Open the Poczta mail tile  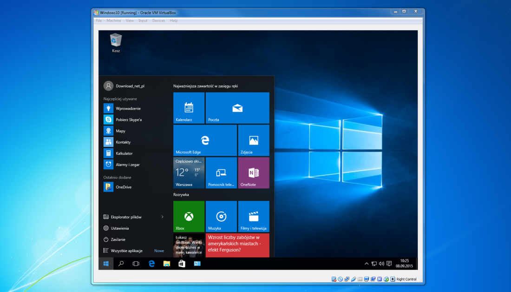coord(237,108)
